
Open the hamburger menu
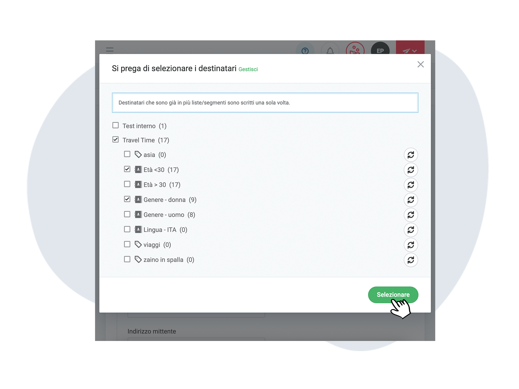[x=110, y=50]
